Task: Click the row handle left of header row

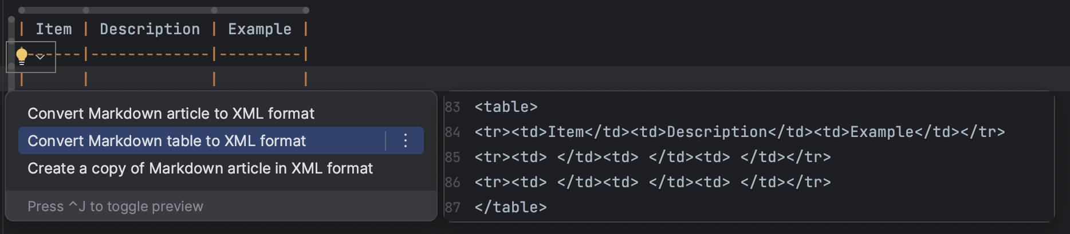Action: click(11, 29)
